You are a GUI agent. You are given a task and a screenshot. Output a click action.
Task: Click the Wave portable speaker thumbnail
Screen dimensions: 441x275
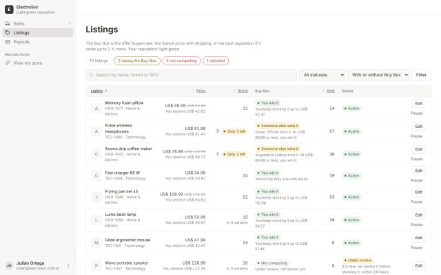[96, 266]
